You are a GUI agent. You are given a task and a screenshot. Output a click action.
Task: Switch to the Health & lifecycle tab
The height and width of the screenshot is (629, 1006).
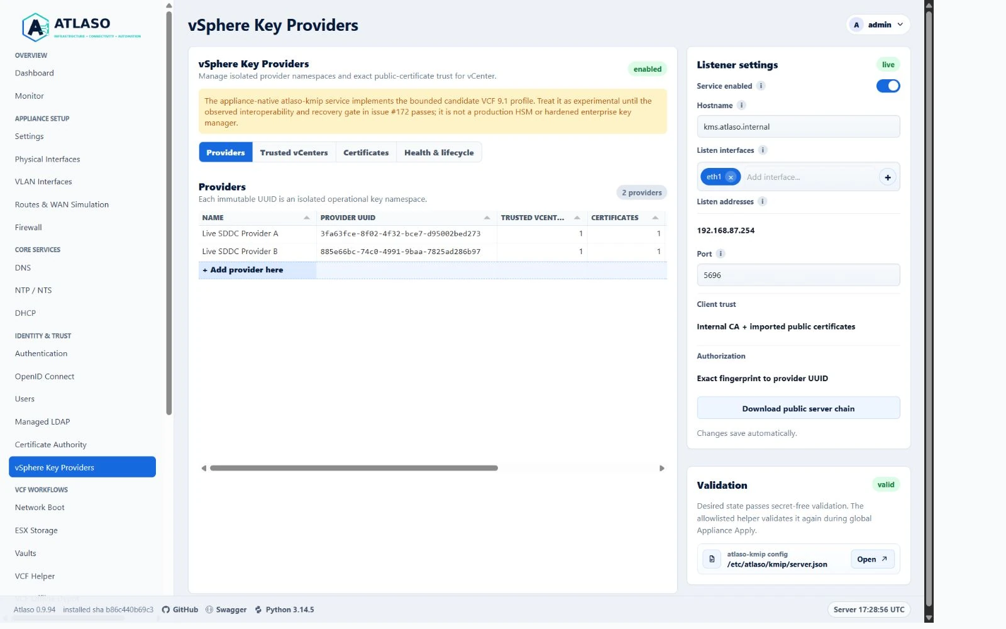439,153
